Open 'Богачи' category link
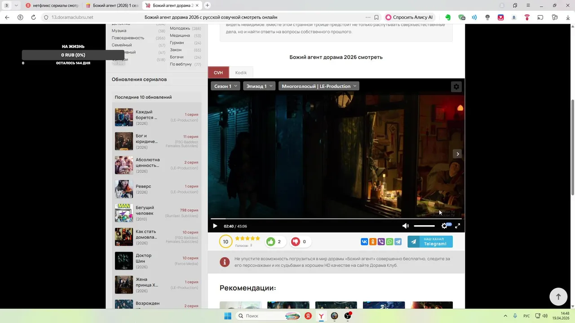 tap(177, 57)
